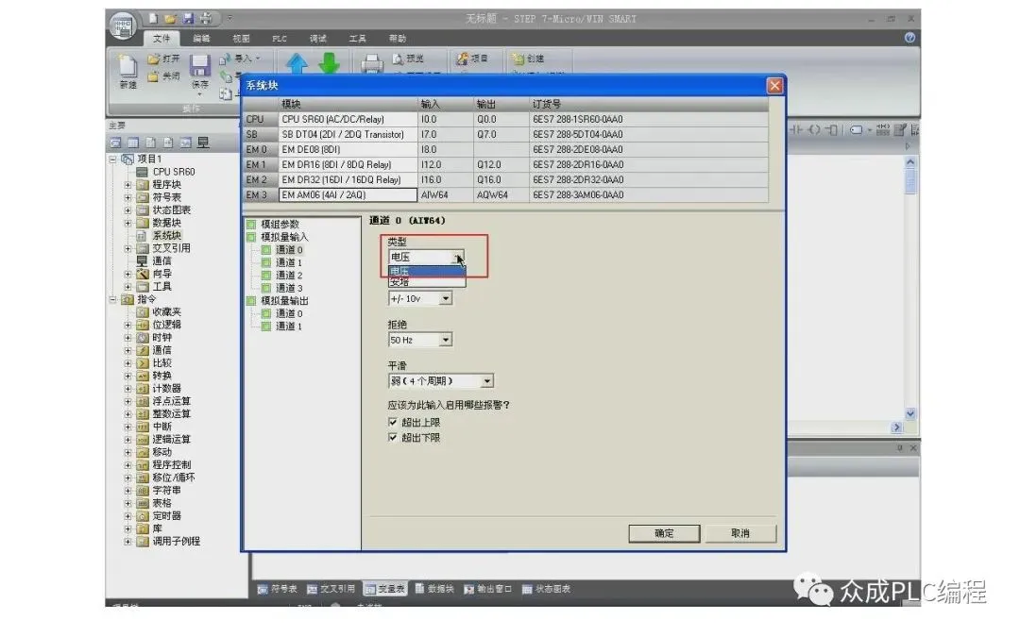Click the 确定 OK button

tap(664, 533)
